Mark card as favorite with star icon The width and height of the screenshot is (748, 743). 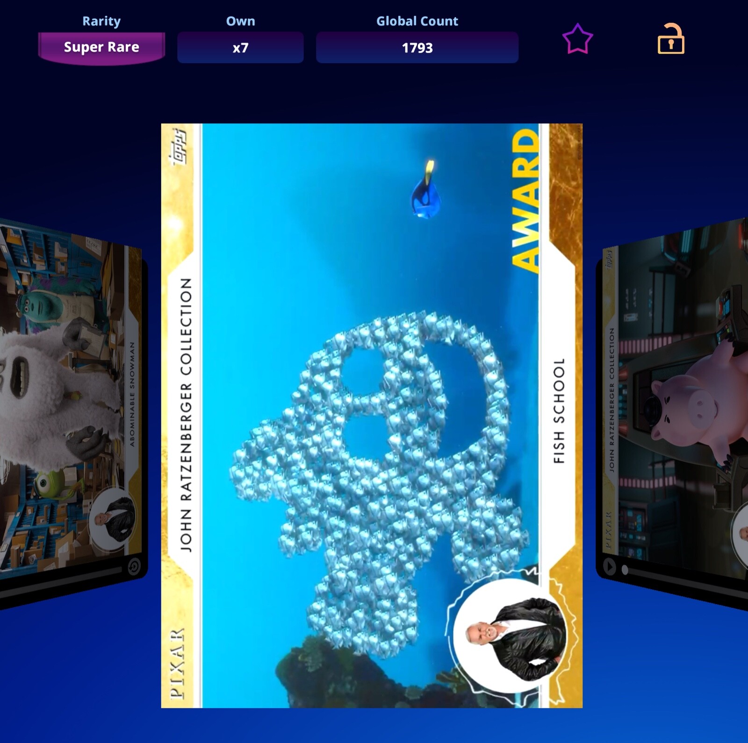click(x=577, y=39)
